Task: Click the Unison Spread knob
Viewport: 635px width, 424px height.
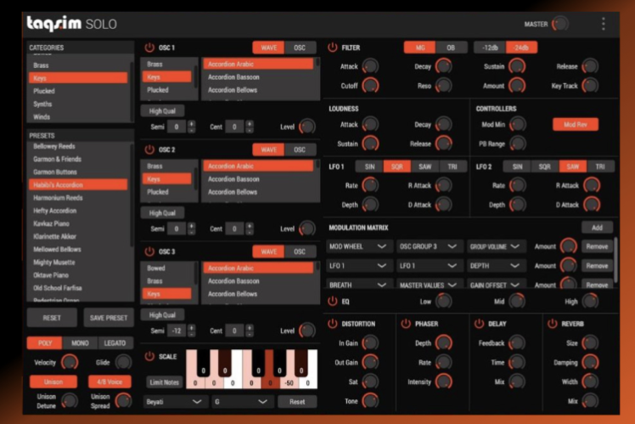Action: [123, 401]
